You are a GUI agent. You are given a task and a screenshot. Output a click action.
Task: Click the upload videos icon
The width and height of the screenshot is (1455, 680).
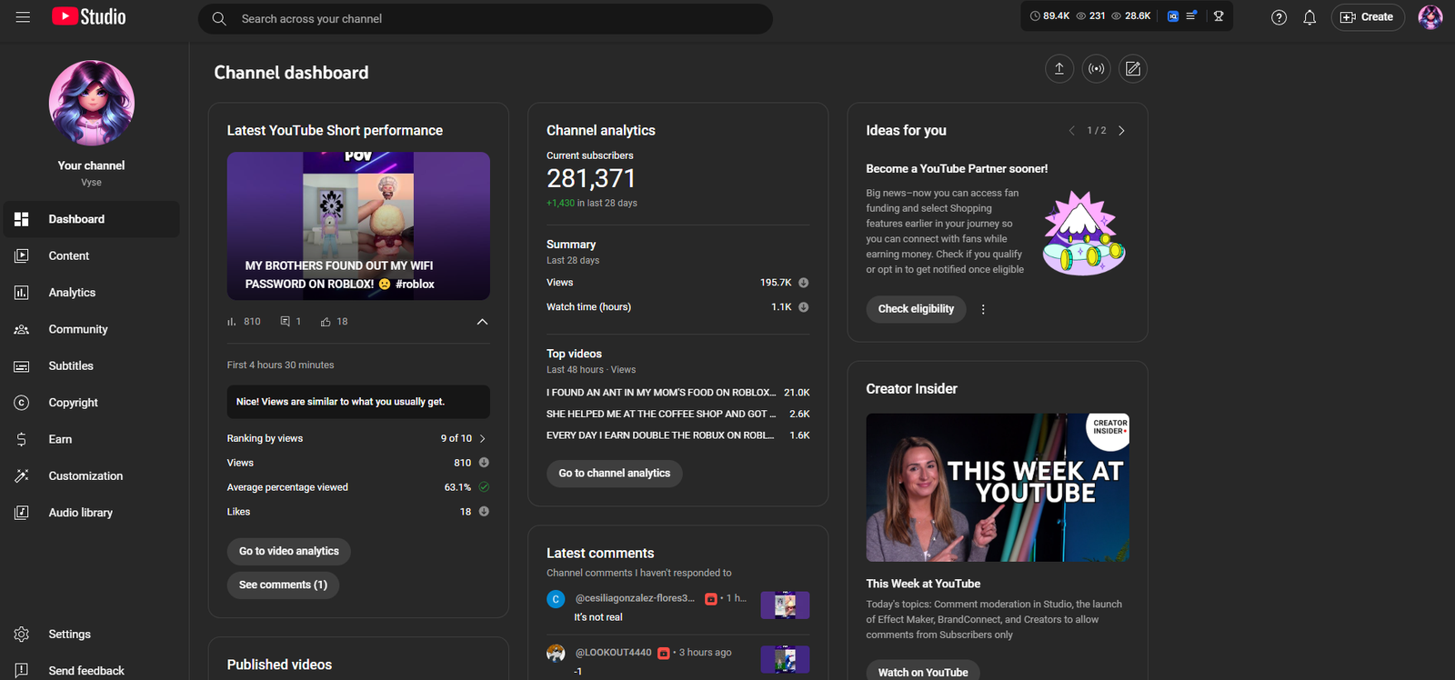[x=1059, y=69]
